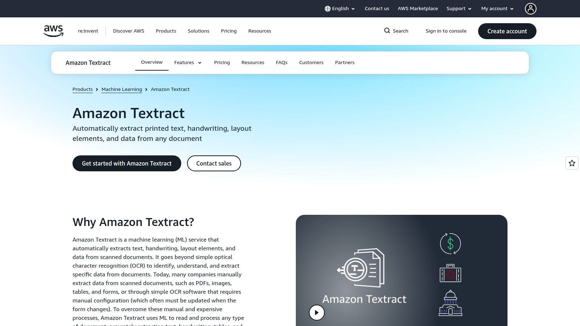Click Sign in to console
580x326 pixels.
(446, 31)
